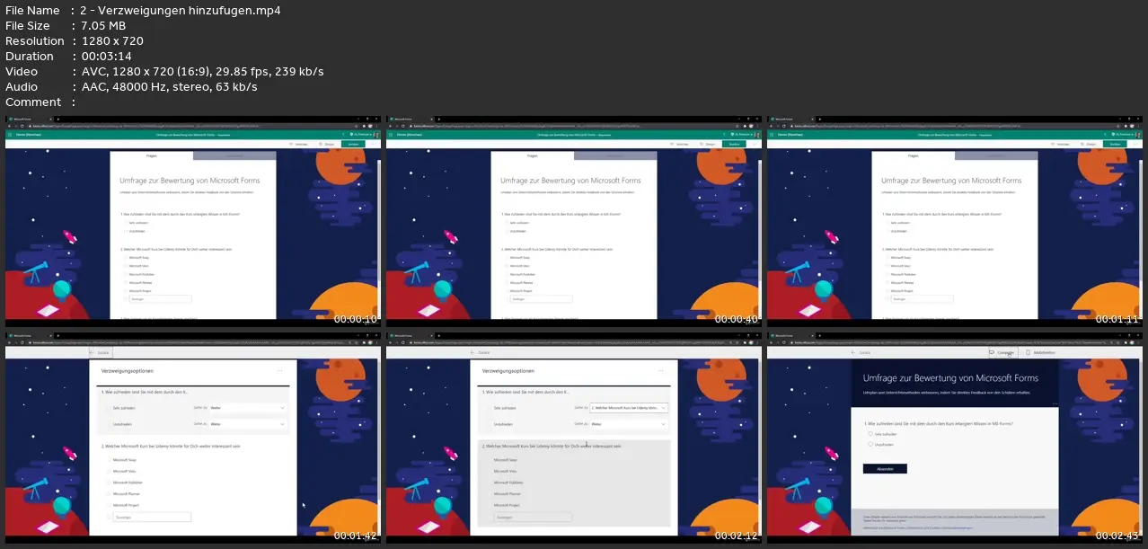Image resolution: width=1148 pixels, height=549 pixels.
Task: Click browser reload icon in 00:00:10 frame
Action: click(x=22, y=126)
